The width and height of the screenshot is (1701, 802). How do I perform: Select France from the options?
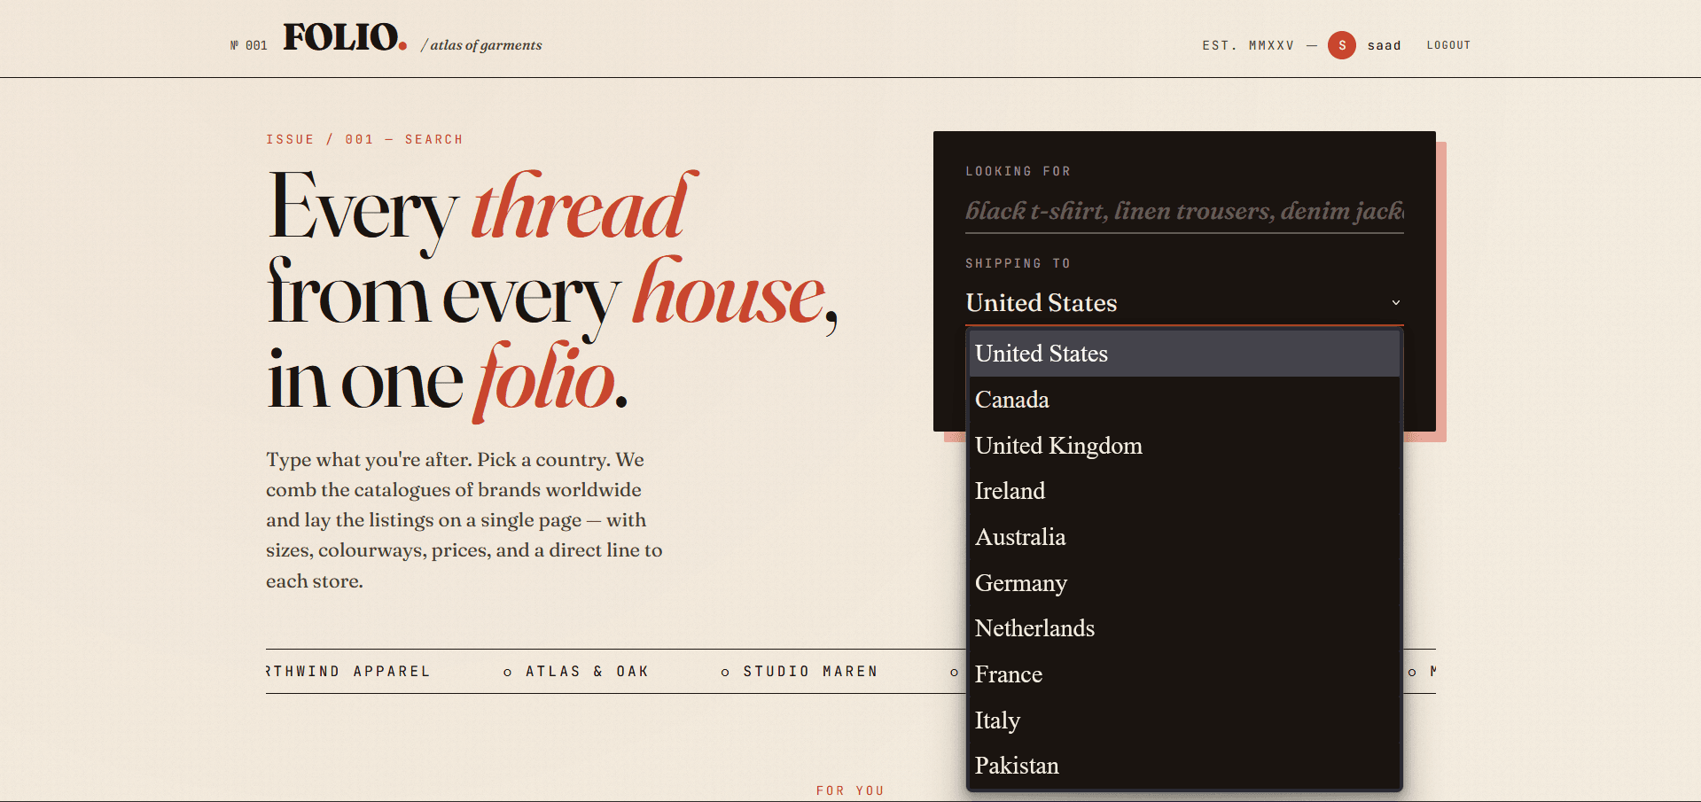(x=1184, y=674)
